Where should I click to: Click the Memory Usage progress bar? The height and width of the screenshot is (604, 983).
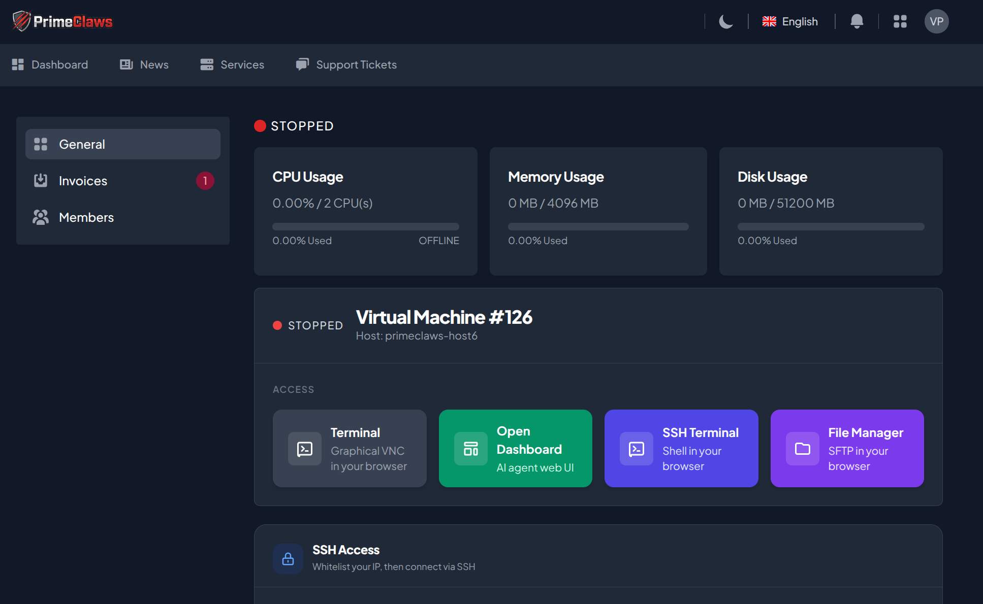coord(598,226)
